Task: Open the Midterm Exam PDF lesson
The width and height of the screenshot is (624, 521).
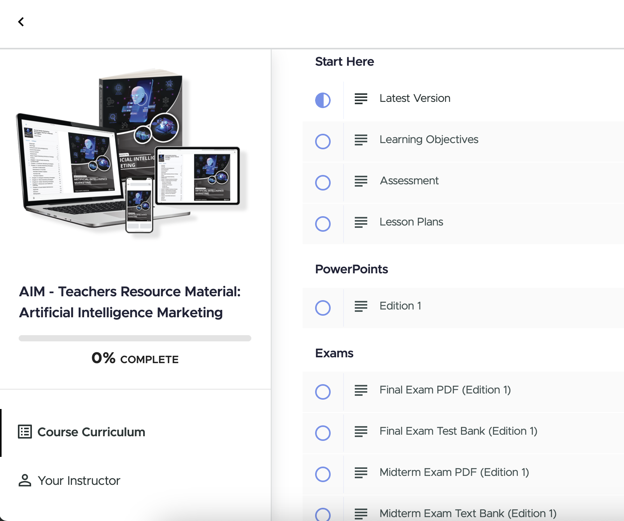Action: click(454, 472)
